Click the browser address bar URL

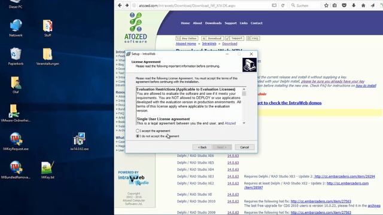187,5
